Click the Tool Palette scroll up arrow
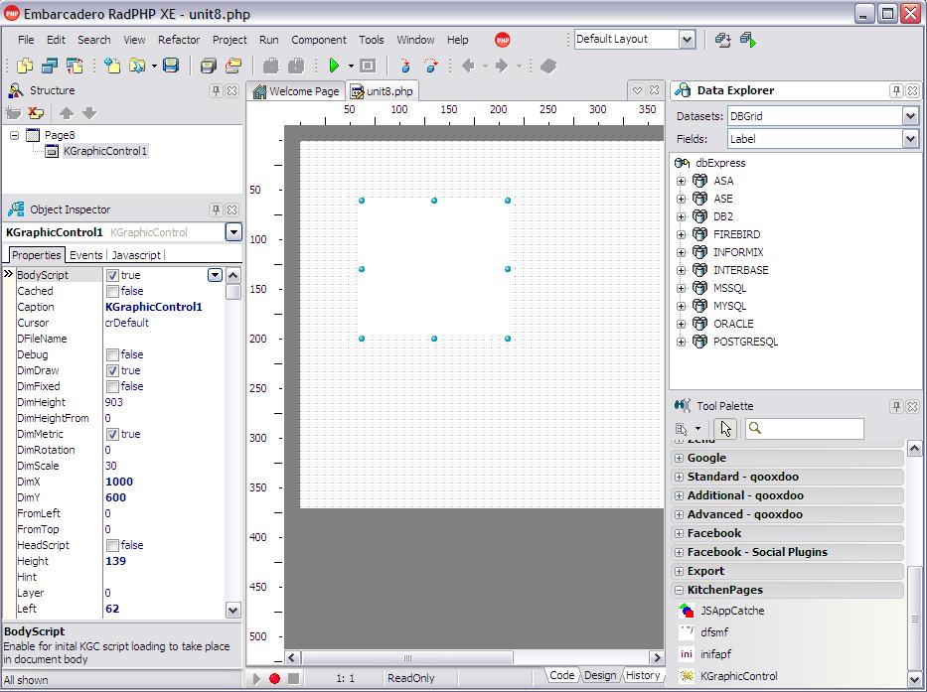 pyautogui.click(x=914, y=449)
